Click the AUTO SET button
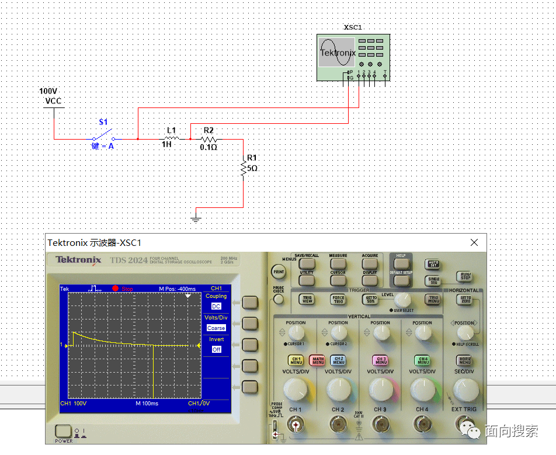Image resolution: width=556 pixels, height=455 pixels. 433,264
